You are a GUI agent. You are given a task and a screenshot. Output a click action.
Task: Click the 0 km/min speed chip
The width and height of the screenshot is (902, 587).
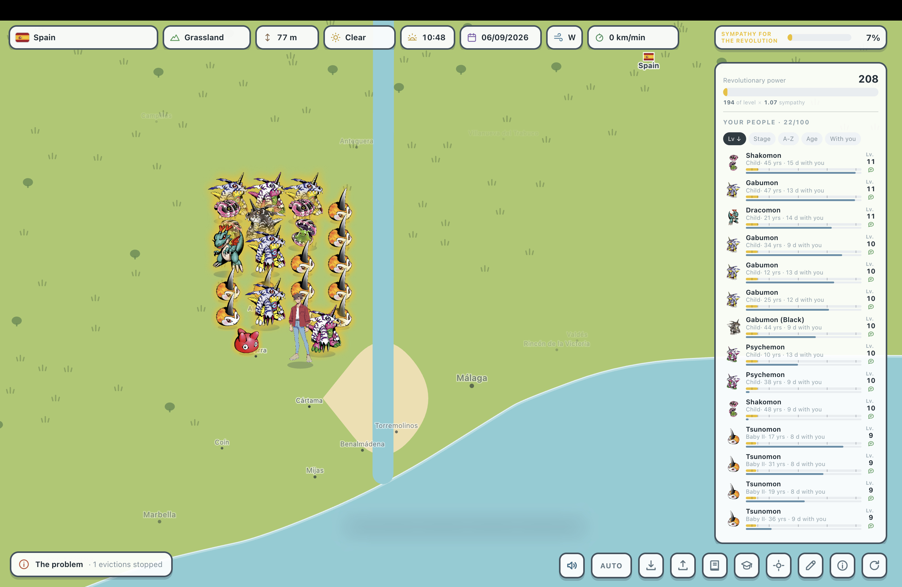point(633,37)
